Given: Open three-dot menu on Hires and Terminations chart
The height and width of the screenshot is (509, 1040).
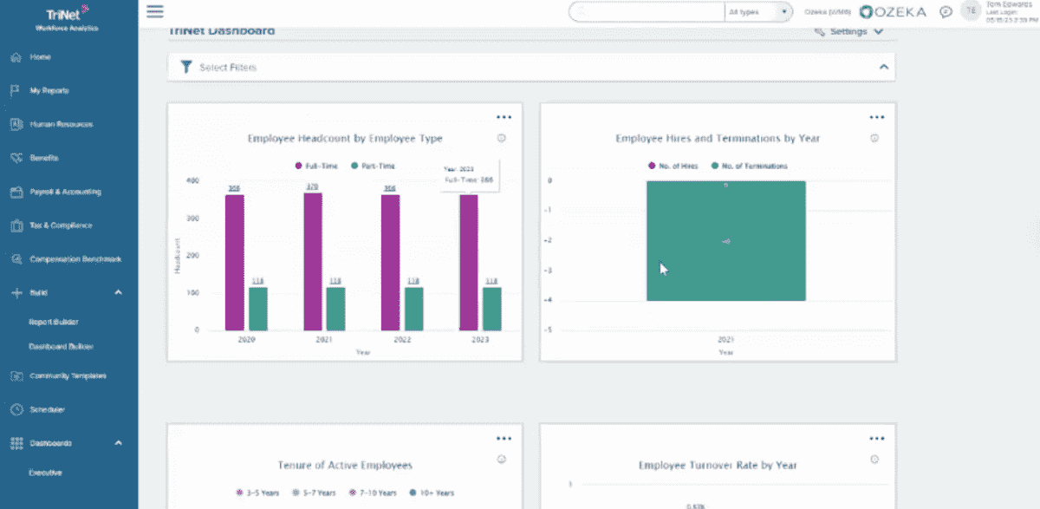Looking at the screenshot, I should click(877, 117).
